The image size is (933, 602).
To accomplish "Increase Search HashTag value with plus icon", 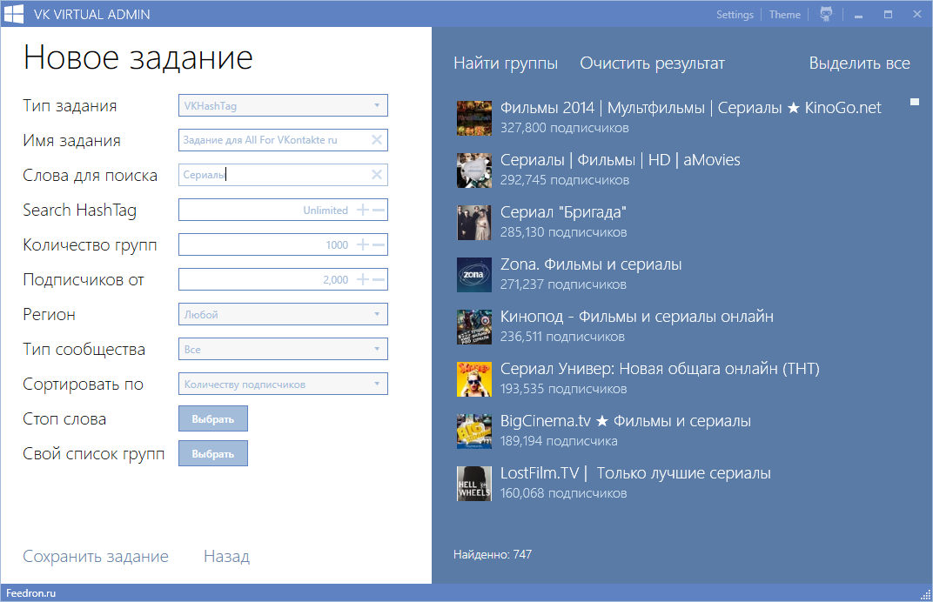I will click(x=363, y=210).
